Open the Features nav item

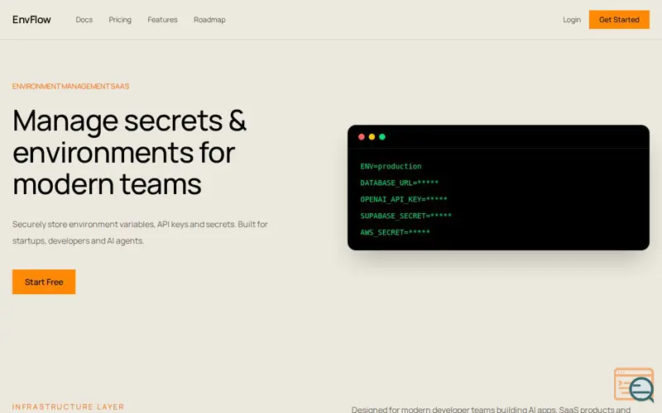pyautogui.click(x=162, y=19)
